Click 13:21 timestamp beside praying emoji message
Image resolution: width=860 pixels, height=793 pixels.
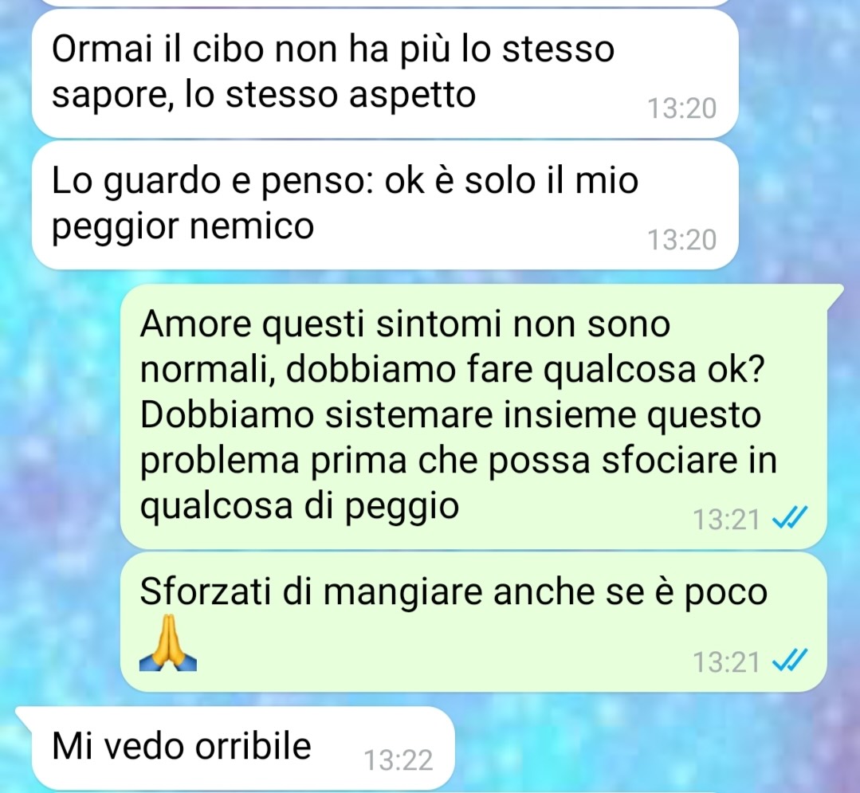pos(725,662)
